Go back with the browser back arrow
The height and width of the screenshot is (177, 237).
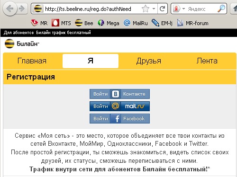(x=10, y=9)
